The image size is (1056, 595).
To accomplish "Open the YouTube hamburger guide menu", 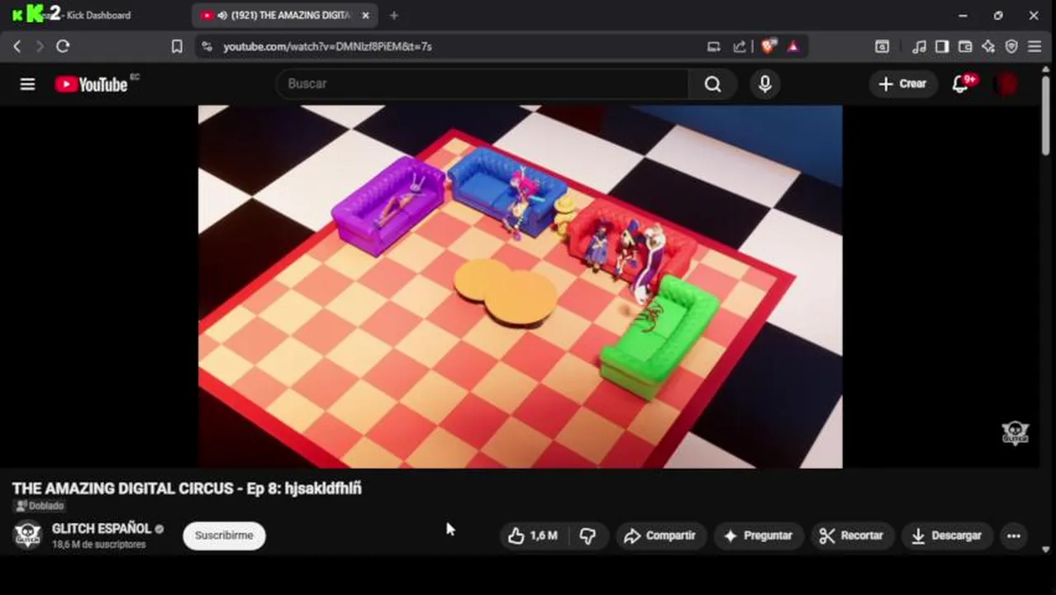I will click(27, 83).
